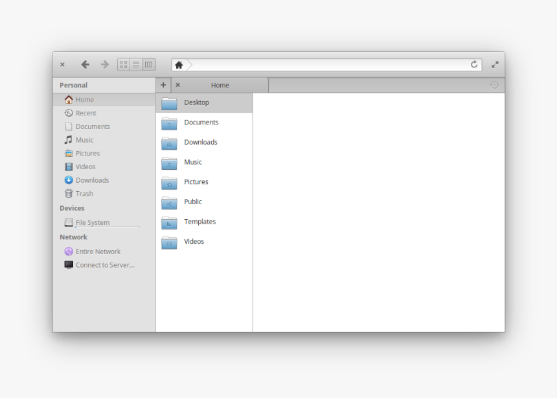The height and width of the screenshot is (398, 557).
Task: Switch to the Home tab
Action: coord(220,85)
